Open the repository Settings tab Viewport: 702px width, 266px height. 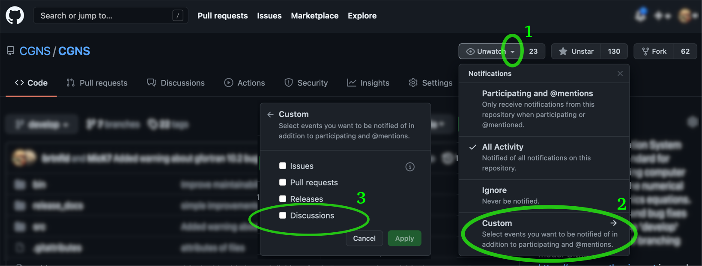[x=430, y=83]
